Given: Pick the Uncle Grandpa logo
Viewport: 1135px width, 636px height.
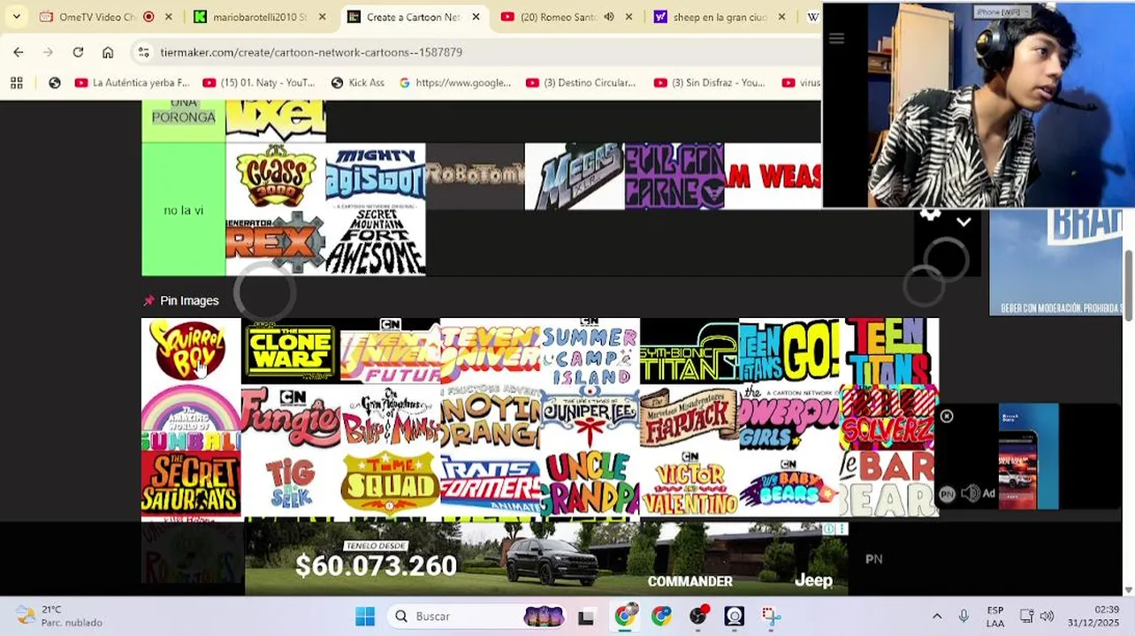Looking at the screenshot, I should (x=590, y=483).
